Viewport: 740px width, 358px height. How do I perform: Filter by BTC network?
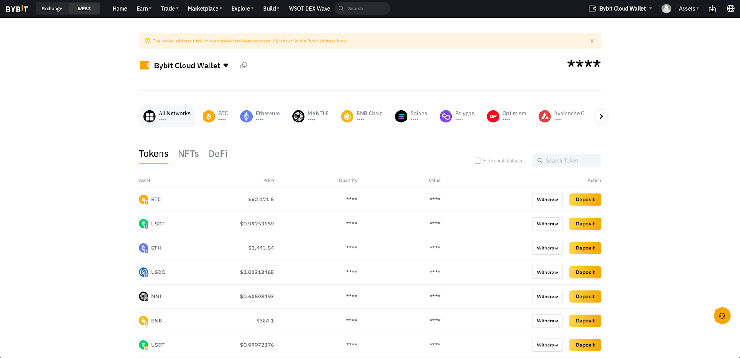click(216, 116)
